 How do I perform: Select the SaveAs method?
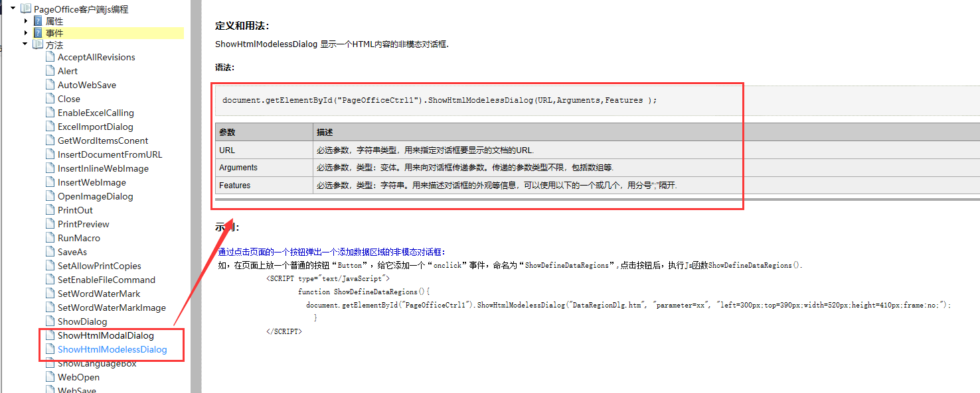tap(72, 252)
